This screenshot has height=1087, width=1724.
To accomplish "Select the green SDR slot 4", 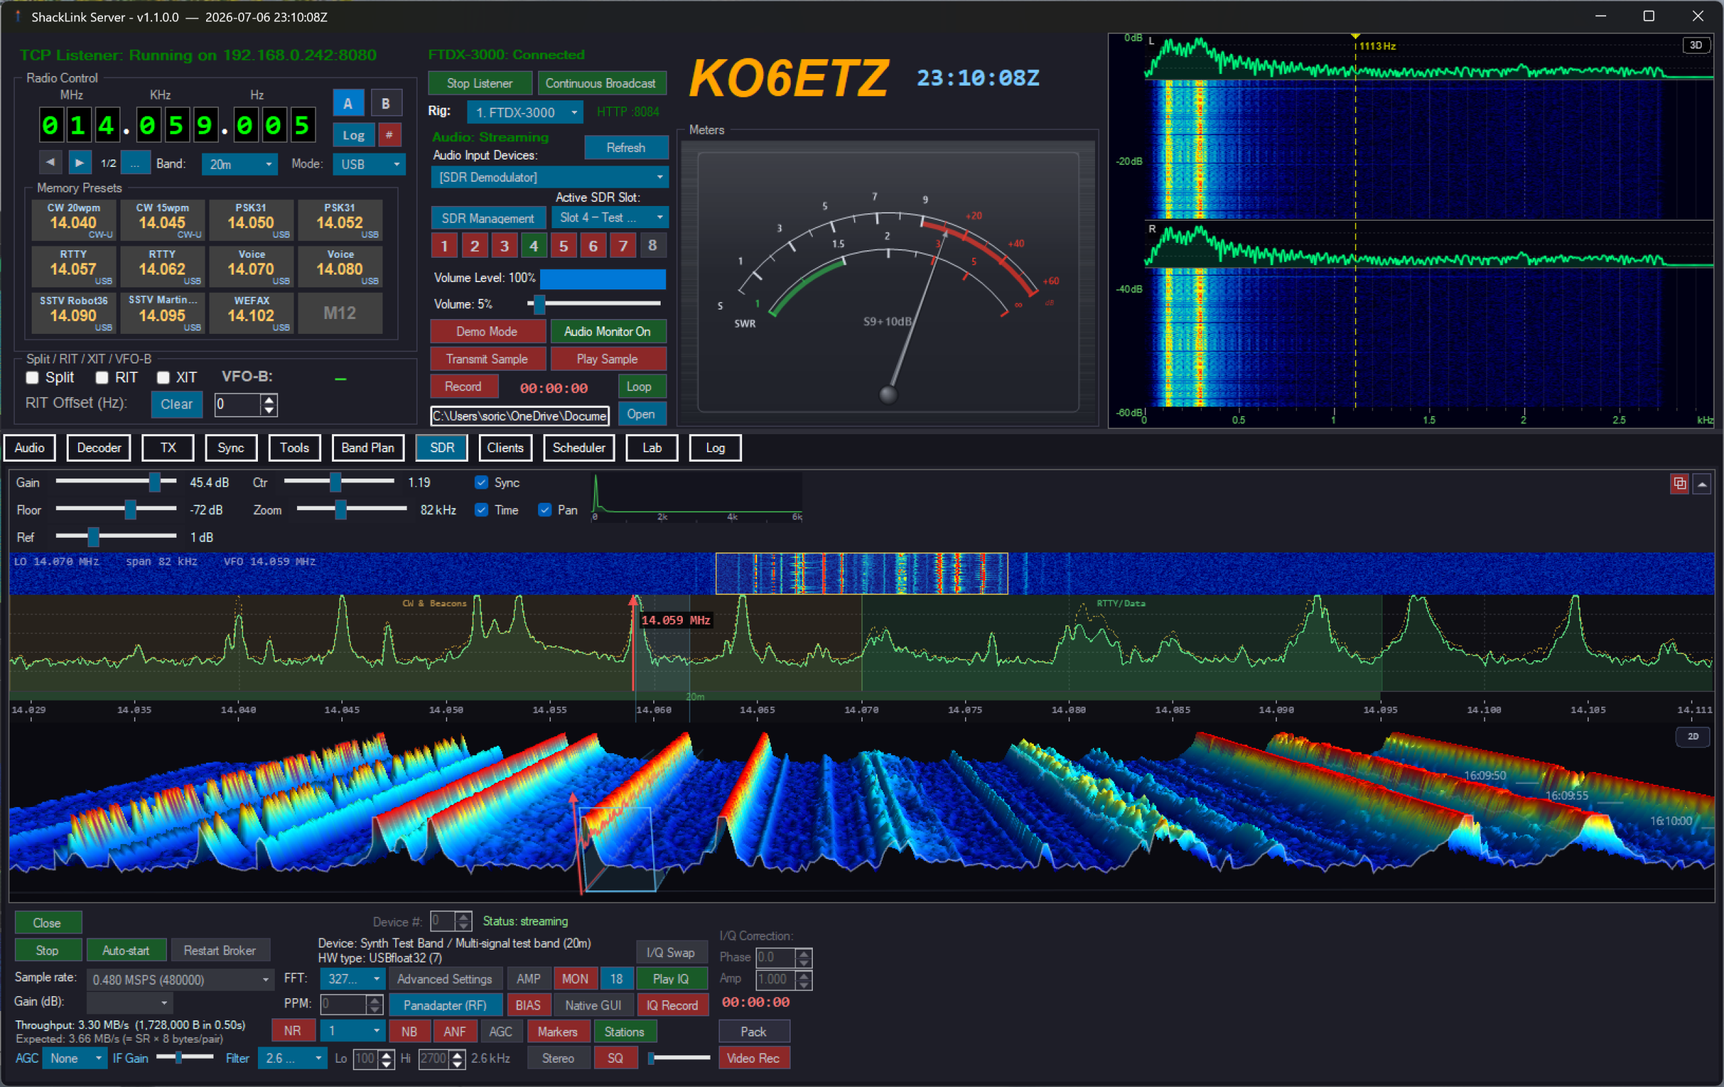I will [534, 246].
